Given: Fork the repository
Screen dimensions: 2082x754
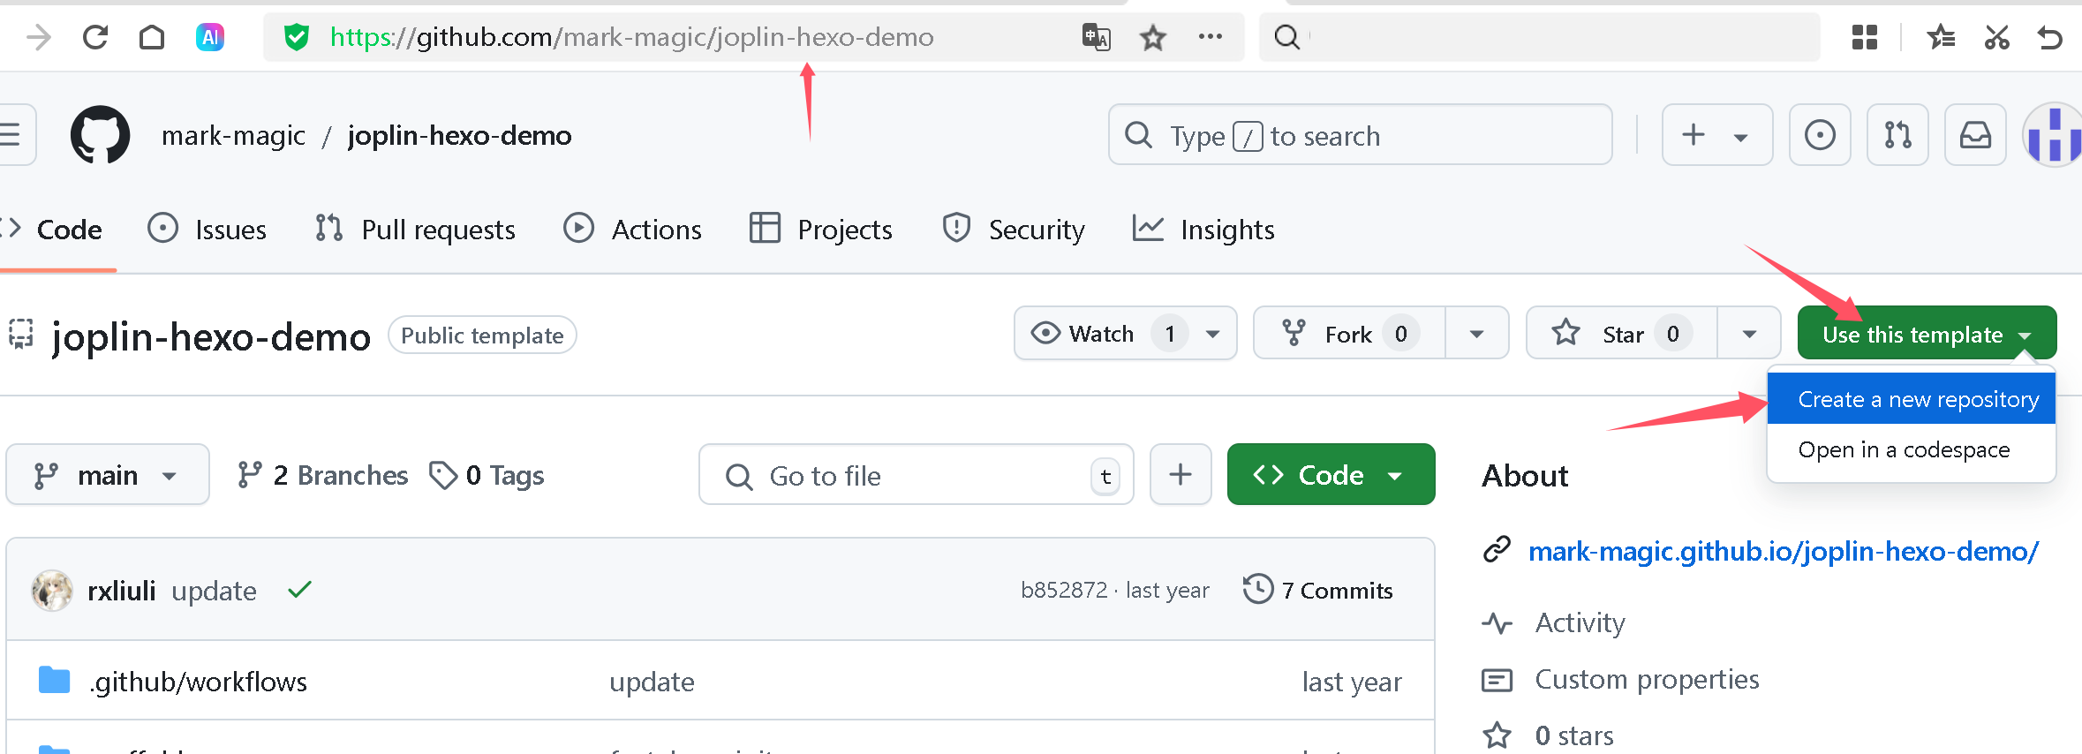Looking at the screenshot, I should (1349, 334).
